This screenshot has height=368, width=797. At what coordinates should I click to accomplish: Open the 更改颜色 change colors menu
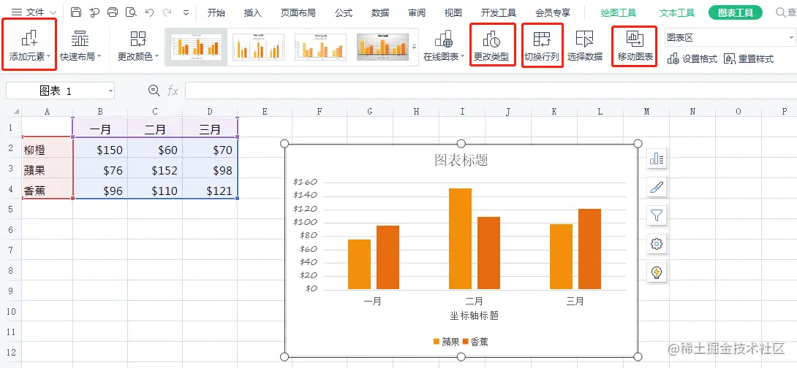138,45
